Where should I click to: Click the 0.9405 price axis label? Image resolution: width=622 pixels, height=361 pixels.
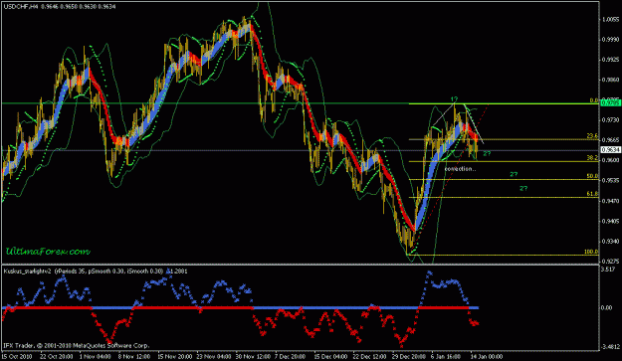[x=611, y=221]
